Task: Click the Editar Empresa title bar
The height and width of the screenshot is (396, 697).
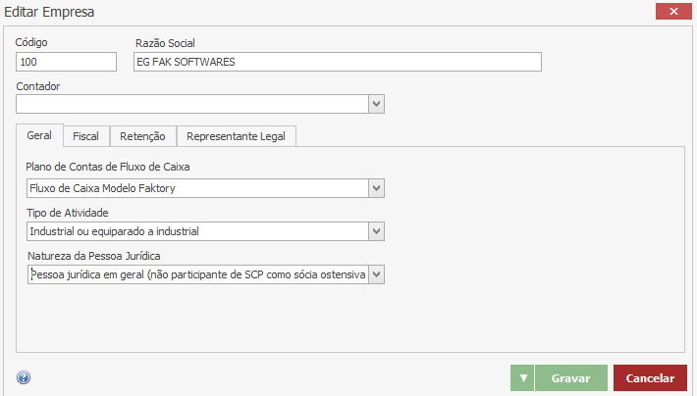Action: 295,14
